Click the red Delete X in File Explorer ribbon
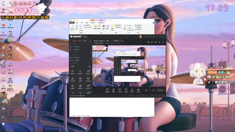 [x=103, y=26]
